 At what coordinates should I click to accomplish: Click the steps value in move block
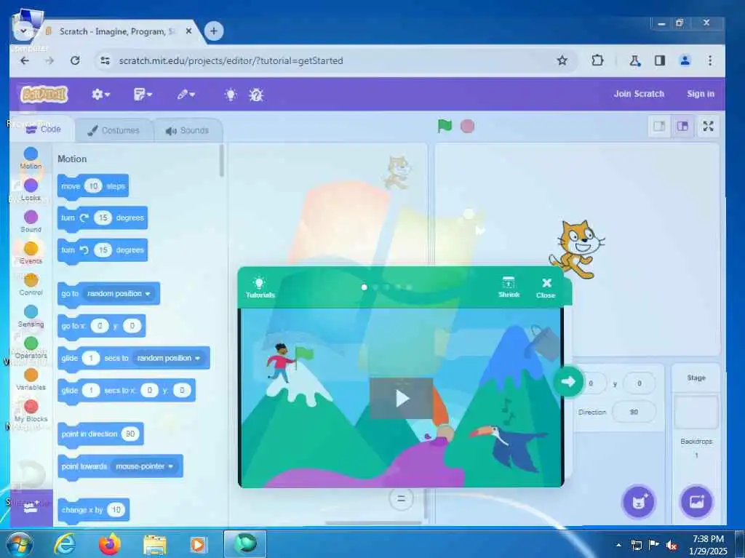click(94, 186)
